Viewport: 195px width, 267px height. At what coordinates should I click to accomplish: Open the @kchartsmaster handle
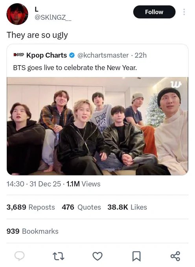pyautogui.click(x=103, y=55)
